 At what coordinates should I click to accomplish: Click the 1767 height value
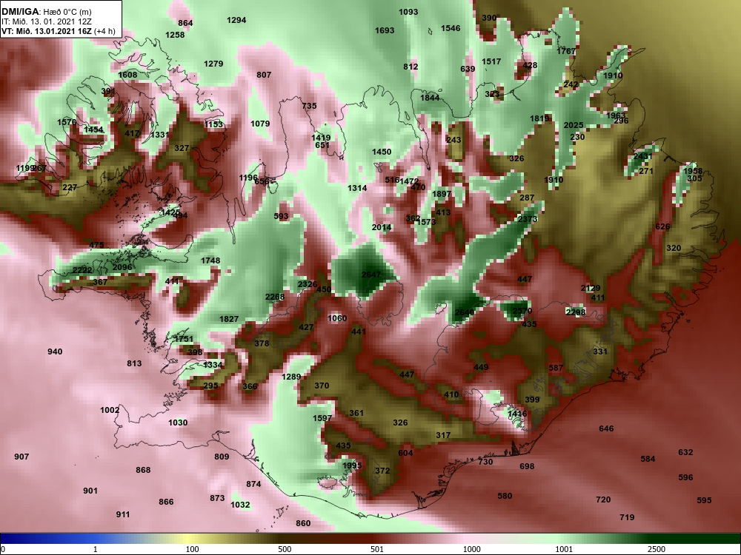coord(566,51)
